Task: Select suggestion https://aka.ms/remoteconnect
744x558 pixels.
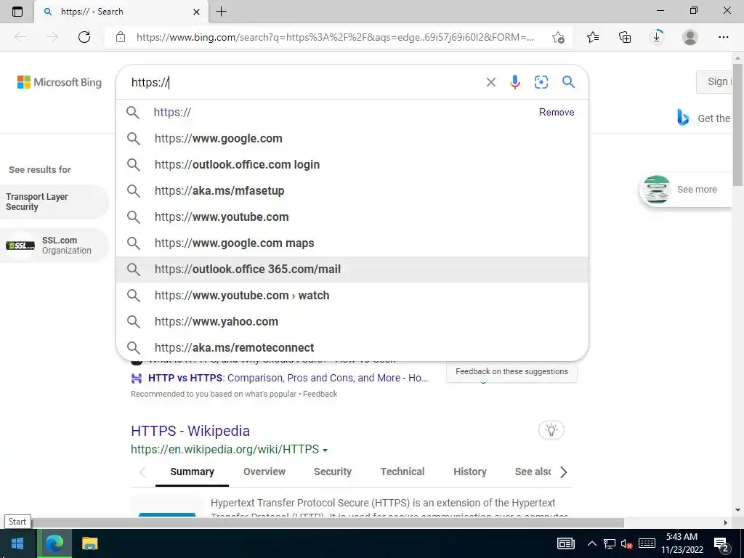Action: (x=352, y=347)
